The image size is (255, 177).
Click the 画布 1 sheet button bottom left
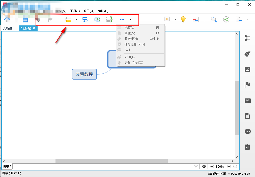pyautogui.click(x=7, y=166)
